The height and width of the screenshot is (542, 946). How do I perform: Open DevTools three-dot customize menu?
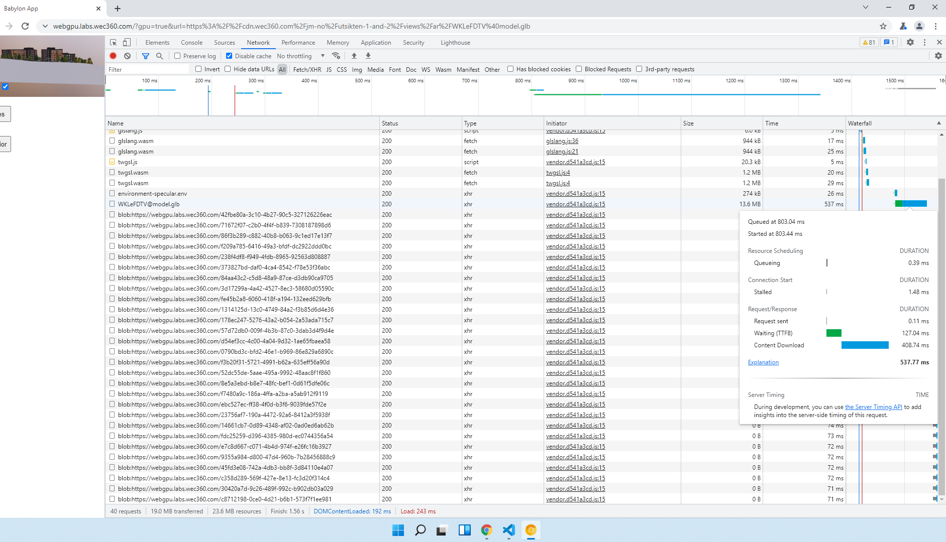924,43
